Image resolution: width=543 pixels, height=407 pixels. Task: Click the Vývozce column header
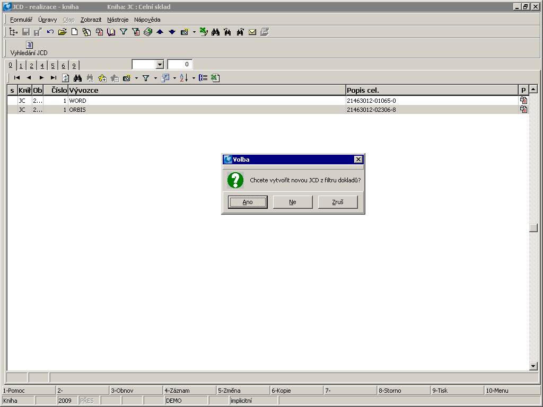click(x=207, y=90)
